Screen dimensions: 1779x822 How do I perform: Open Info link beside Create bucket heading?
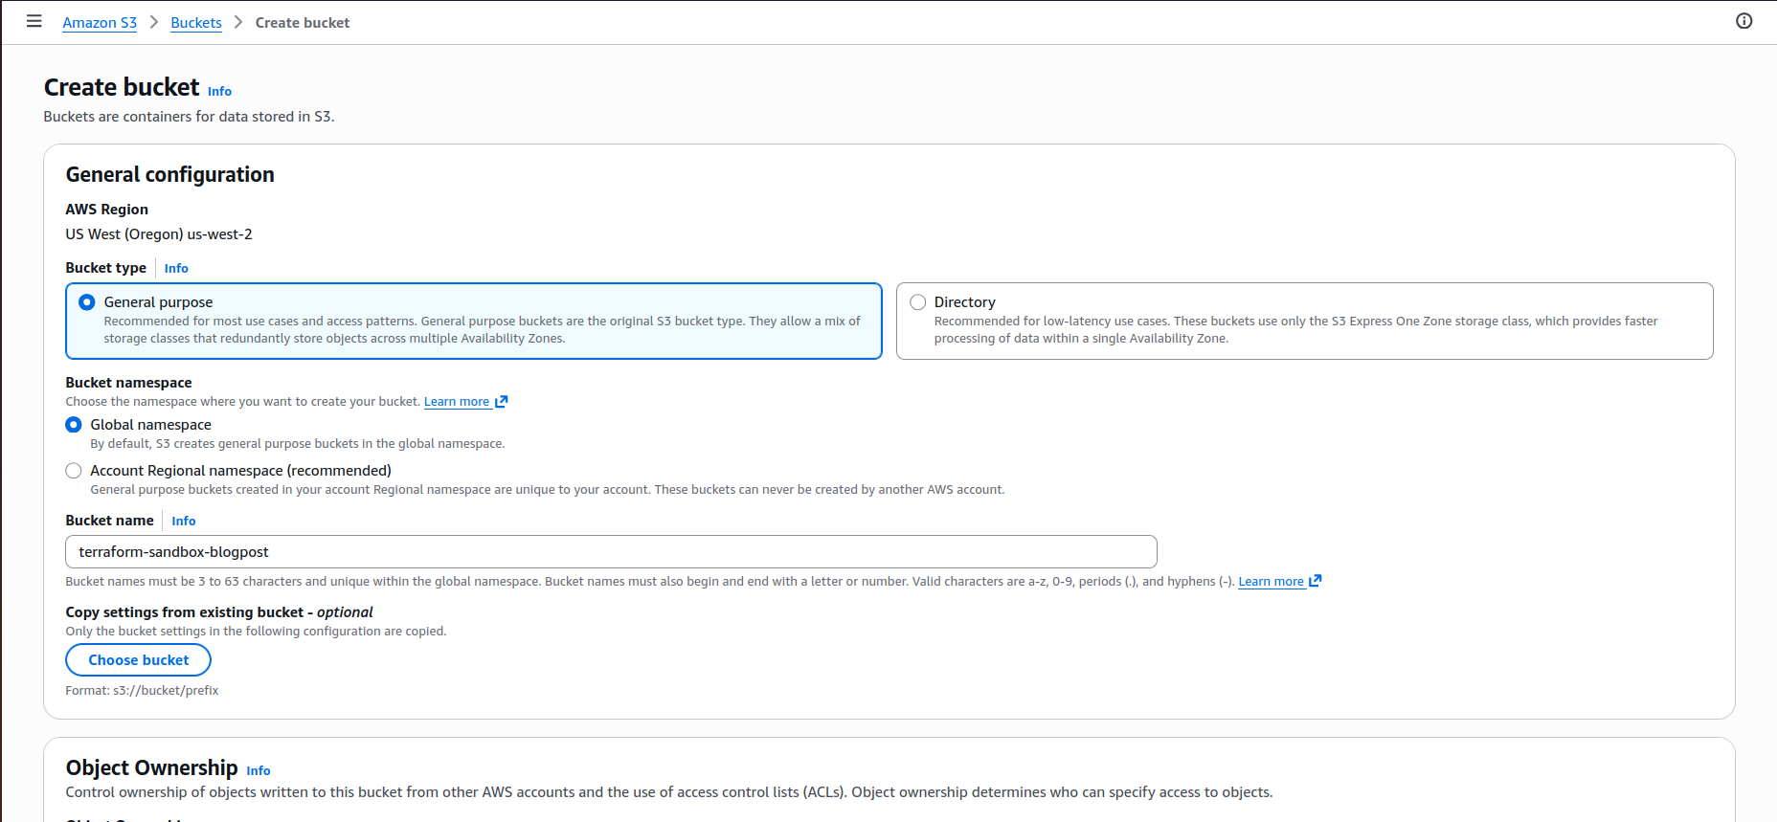(219, 92)
